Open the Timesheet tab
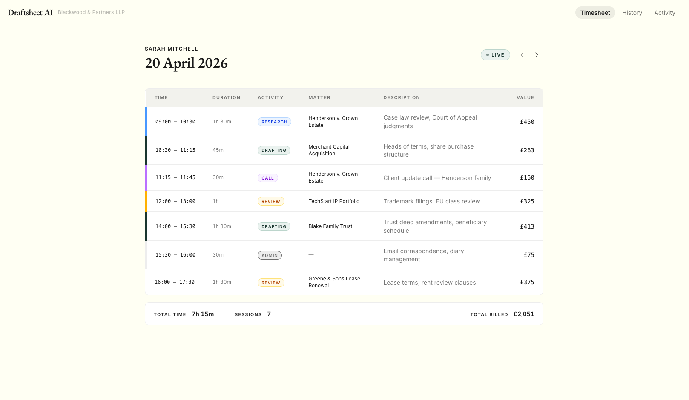The height and width of the screenshot is (400, 689). [595, 13]
